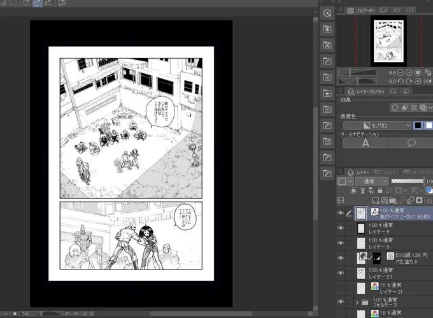Hide べた塗り 4 layer eye
The image size is (433, 318).
click(341, 257)
